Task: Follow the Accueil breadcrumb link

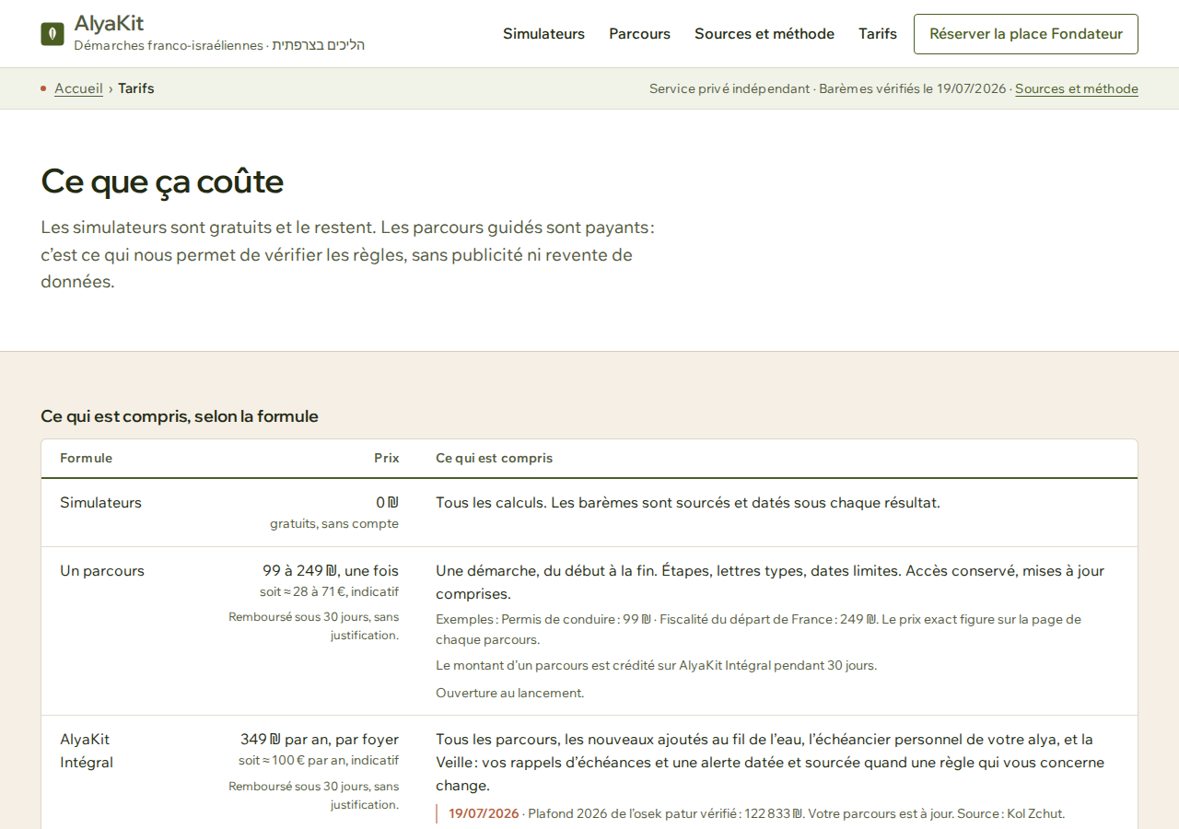Action: tap(78, 88)
